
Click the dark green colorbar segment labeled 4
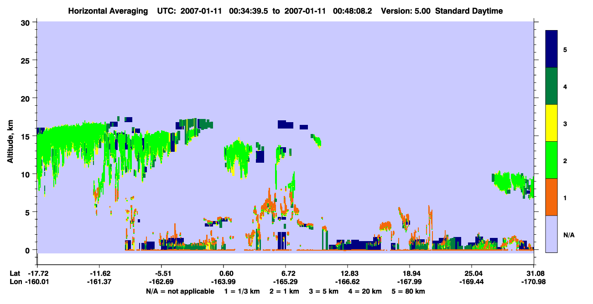(551, 86)
